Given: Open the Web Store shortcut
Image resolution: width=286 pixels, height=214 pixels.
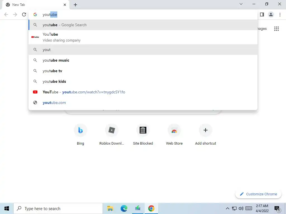Looking at the screenshot, I should click(x=174, y=135).
